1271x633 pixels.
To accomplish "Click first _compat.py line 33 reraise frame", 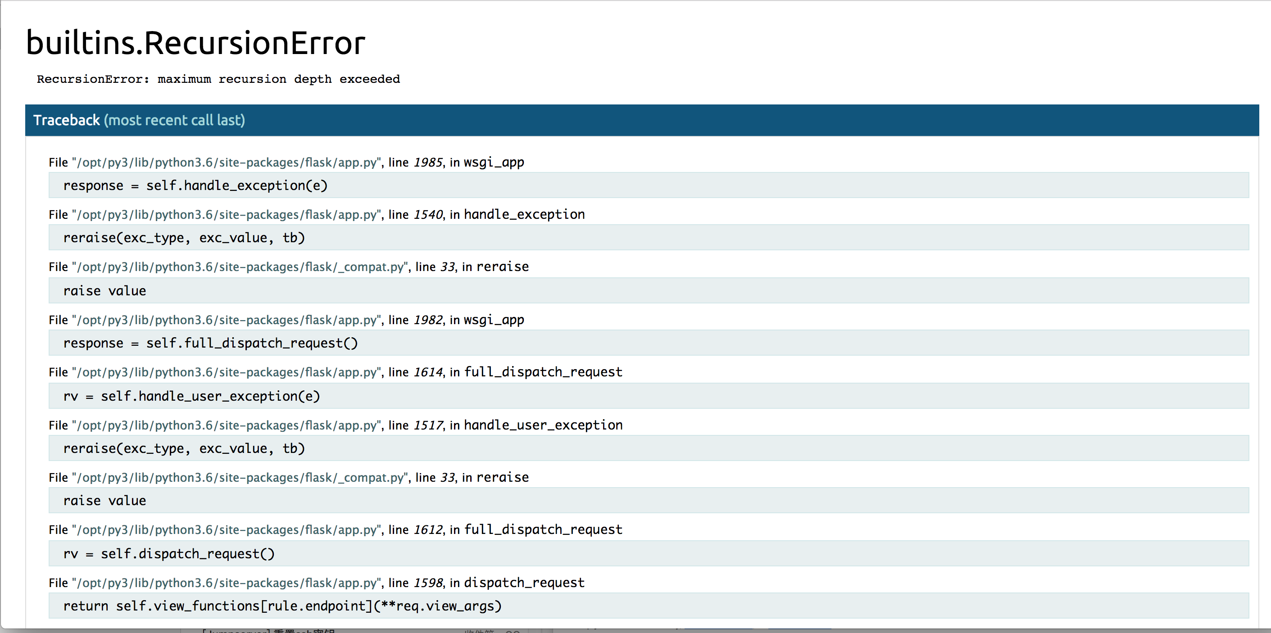I will 289,267.
